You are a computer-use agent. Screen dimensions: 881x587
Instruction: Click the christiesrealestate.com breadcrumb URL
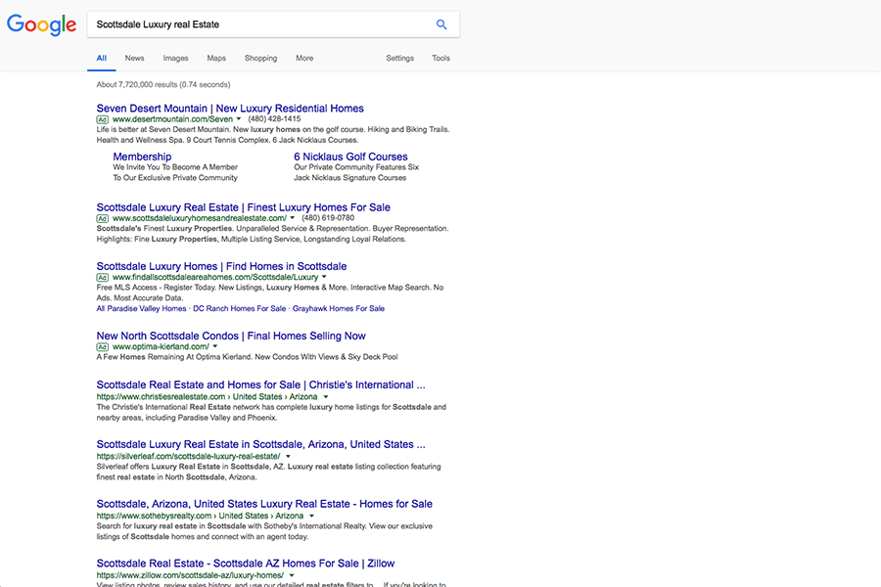point(207,396)
